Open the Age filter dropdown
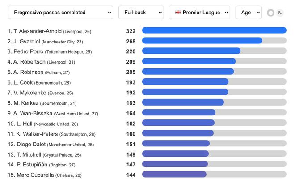The image size is (295, 192). 248,13
